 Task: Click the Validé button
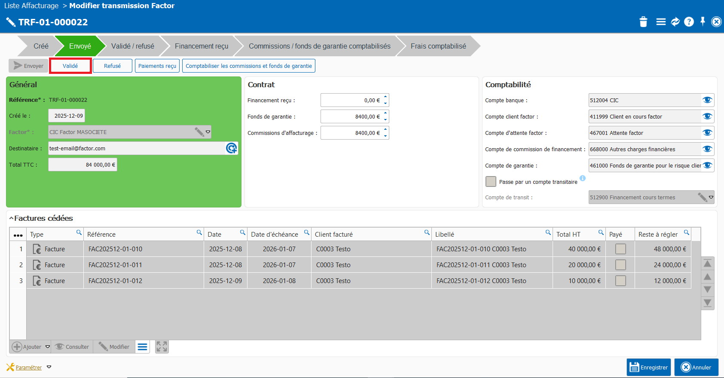[70, 66]
